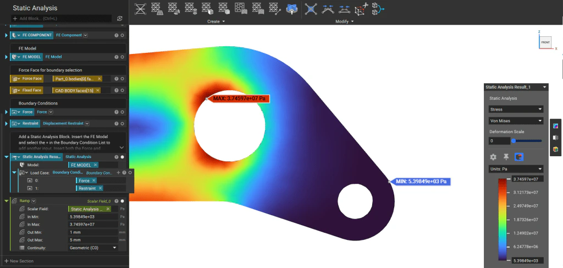
Task: Select the blue X-shaped node modify tool
Action: tap(311, 9)
